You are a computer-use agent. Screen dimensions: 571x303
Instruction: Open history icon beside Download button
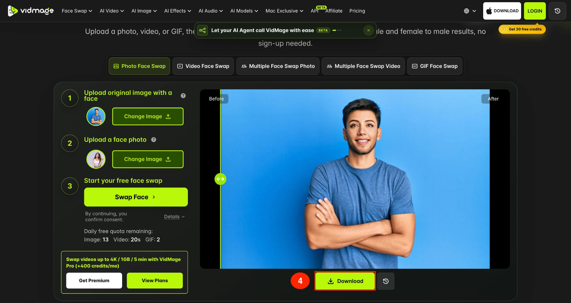click(386, 281)
